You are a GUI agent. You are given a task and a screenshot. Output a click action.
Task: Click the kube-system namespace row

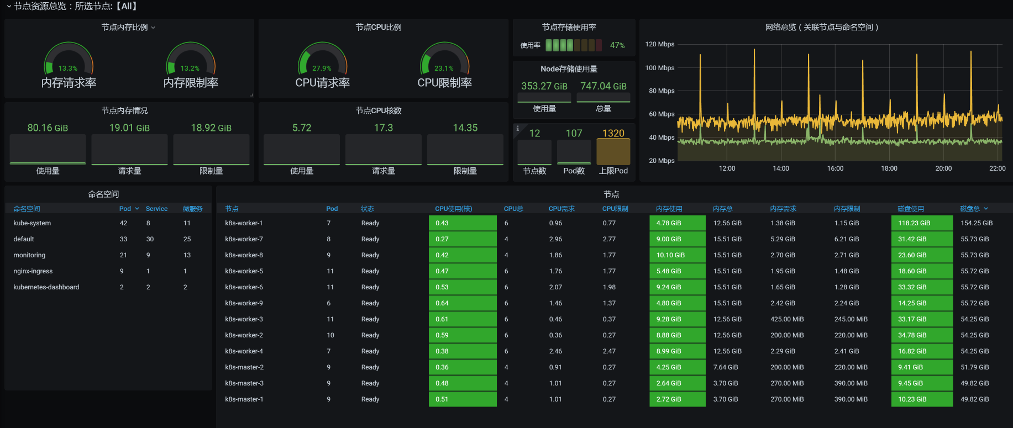[32, 223]
